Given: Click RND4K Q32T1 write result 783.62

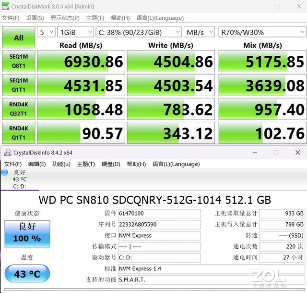Looking at the screenshot, I should [x=171, y=109].
